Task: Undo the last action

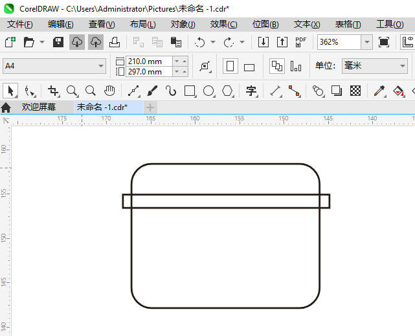Action: [200, 42]
